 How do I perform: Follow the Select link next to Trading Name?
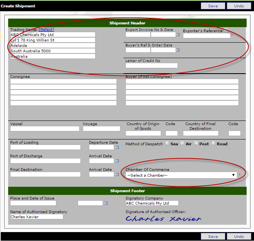click(46, 29)
